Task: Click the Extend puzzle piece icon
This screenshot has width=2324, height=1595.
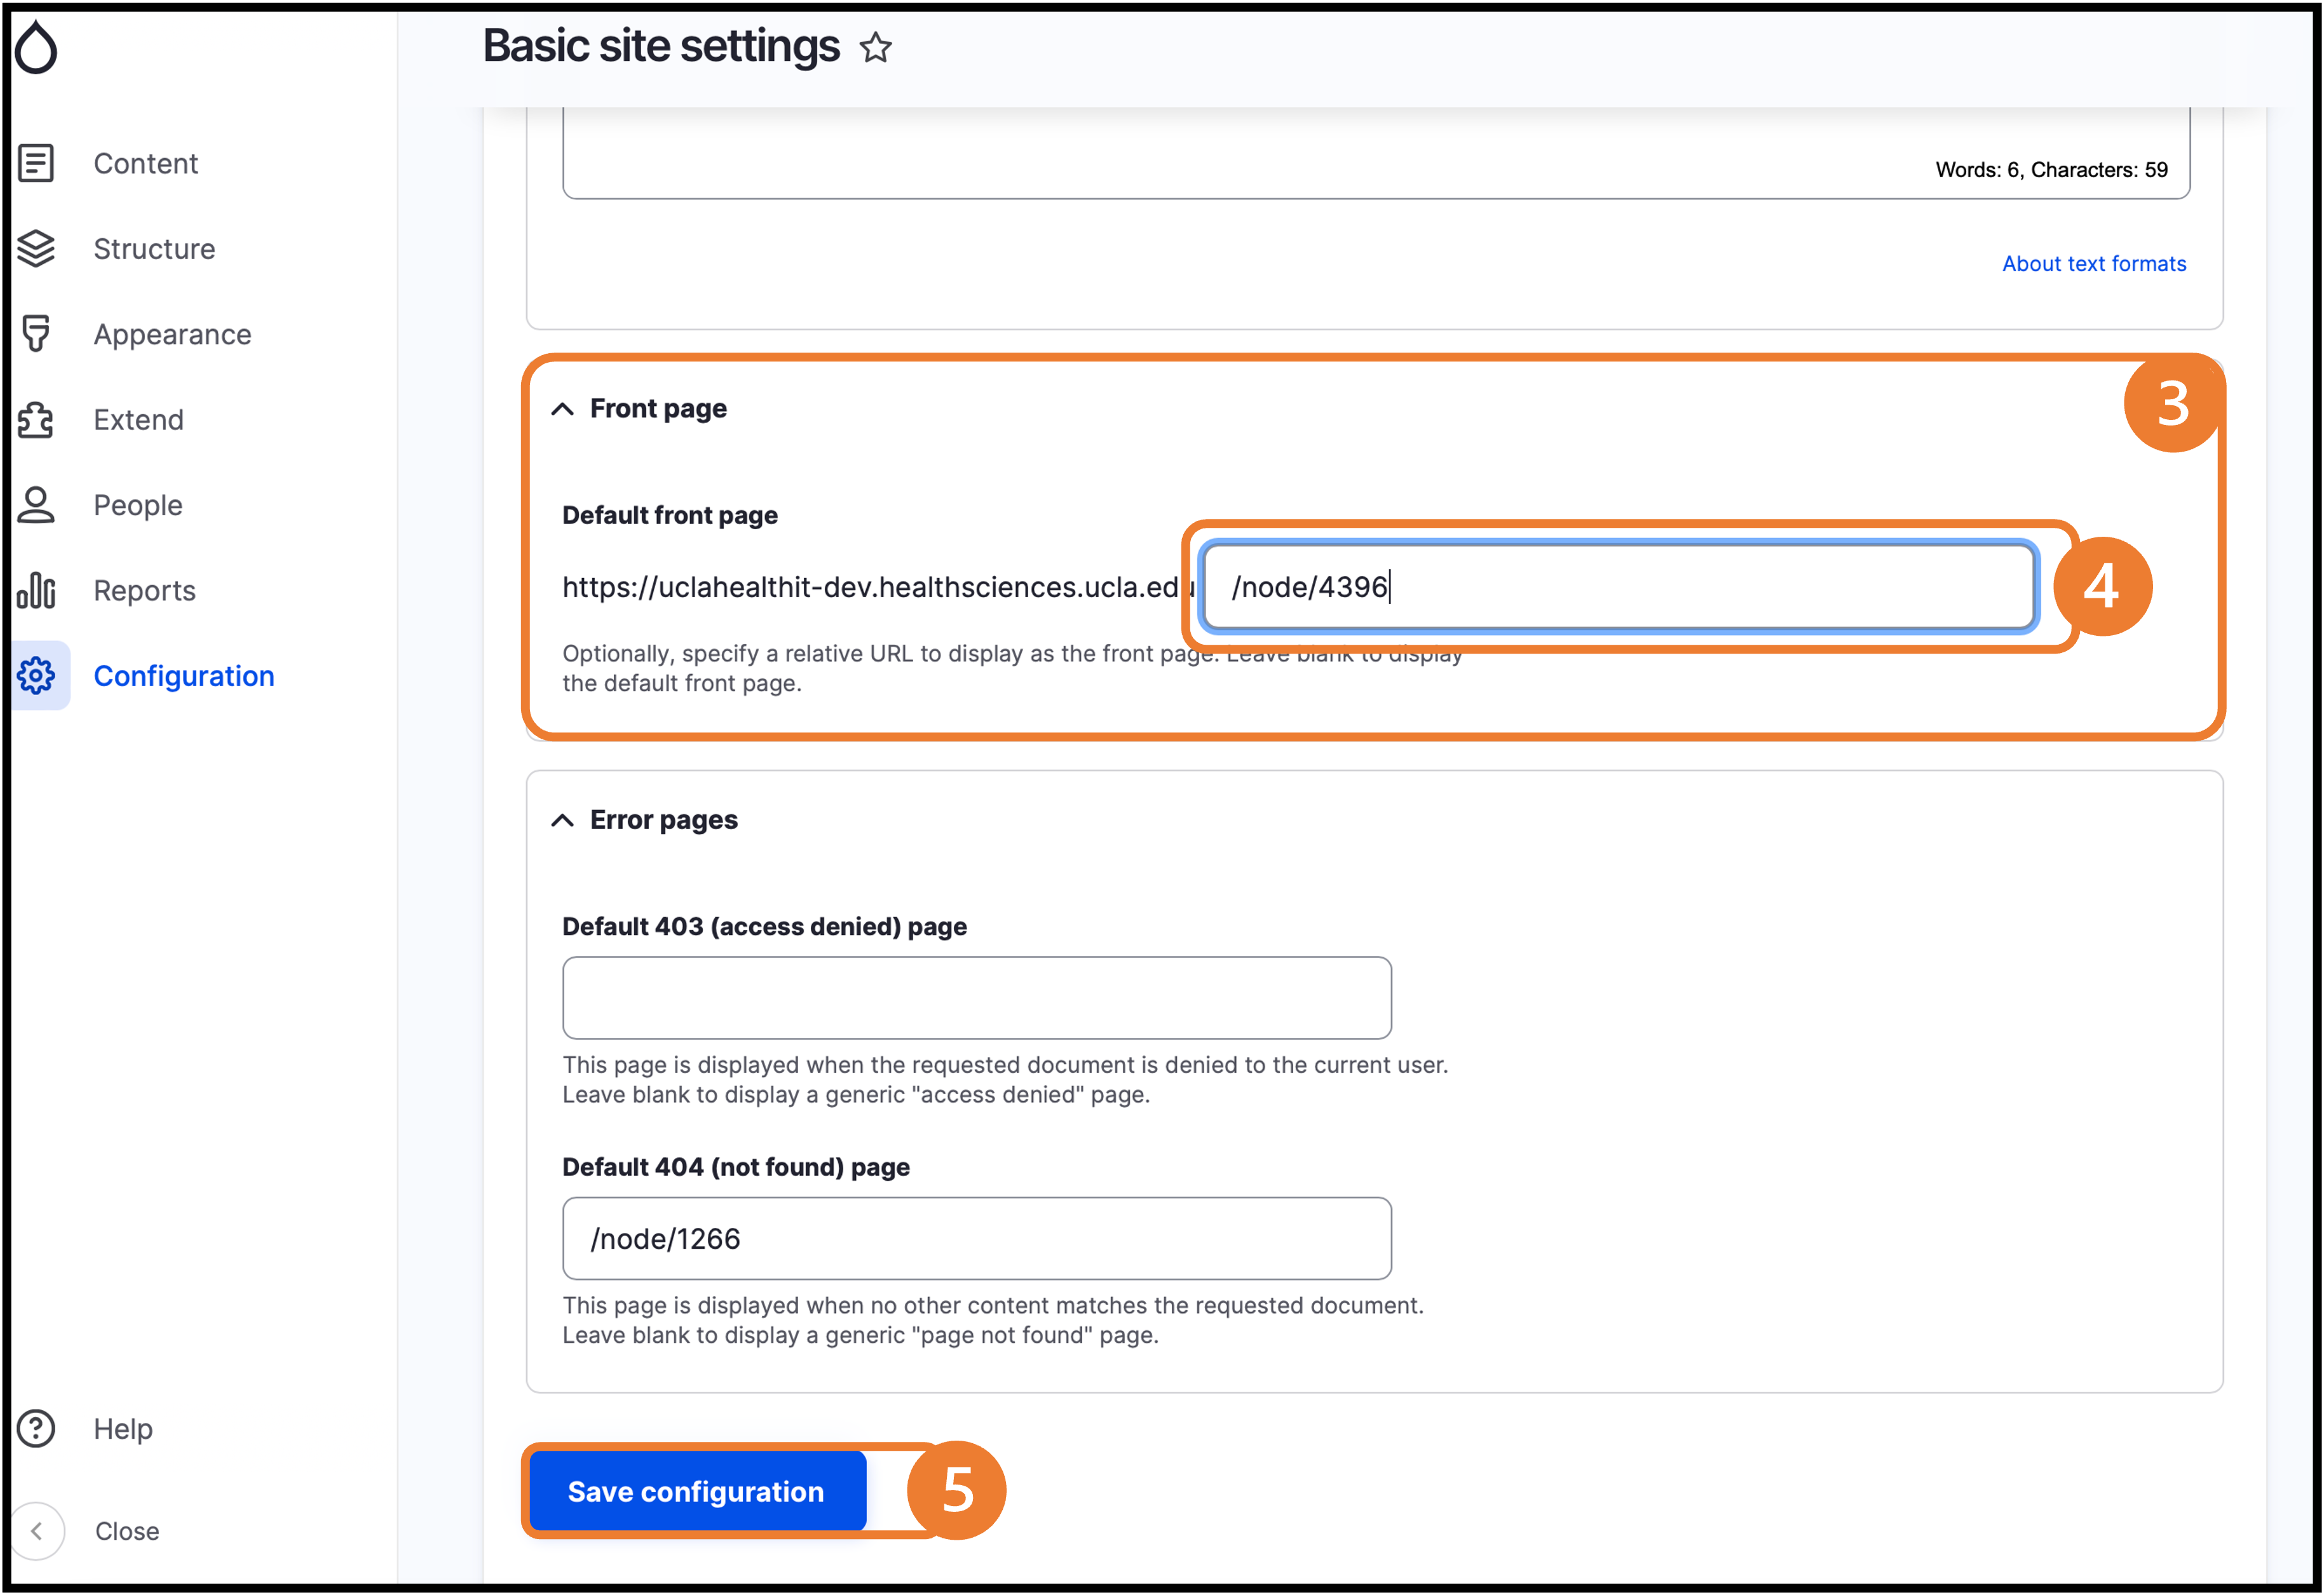Action: point(36,420)
